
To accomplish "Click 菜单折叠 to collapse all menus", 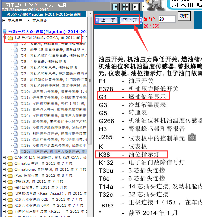I will [x=40, y=21].
